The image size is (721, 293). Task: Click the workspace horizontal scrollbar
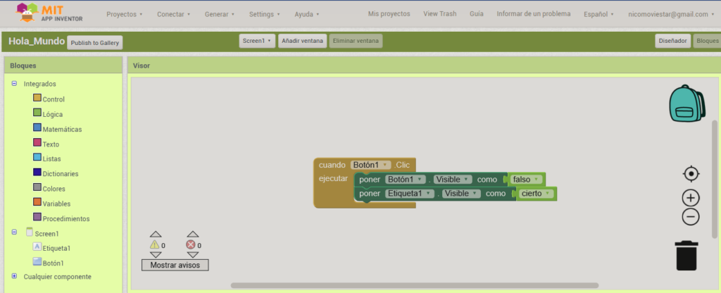[x=414, y=285]
